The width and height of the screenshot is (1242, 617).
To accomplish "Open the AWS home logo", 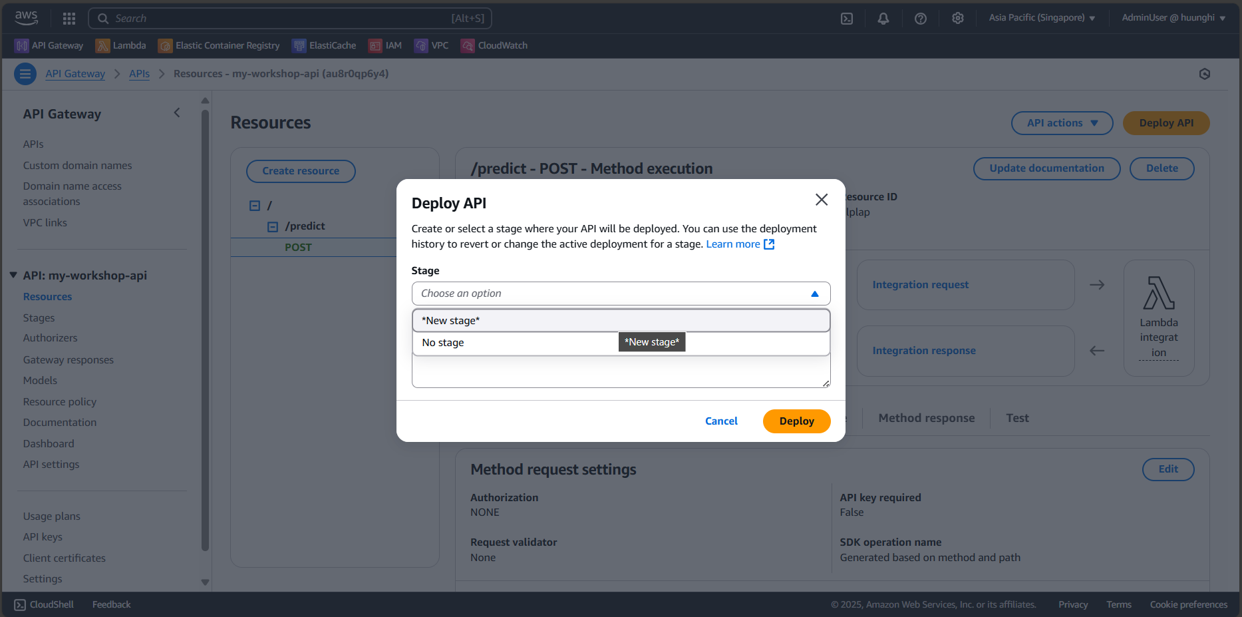I will click(x=26, y=18).
